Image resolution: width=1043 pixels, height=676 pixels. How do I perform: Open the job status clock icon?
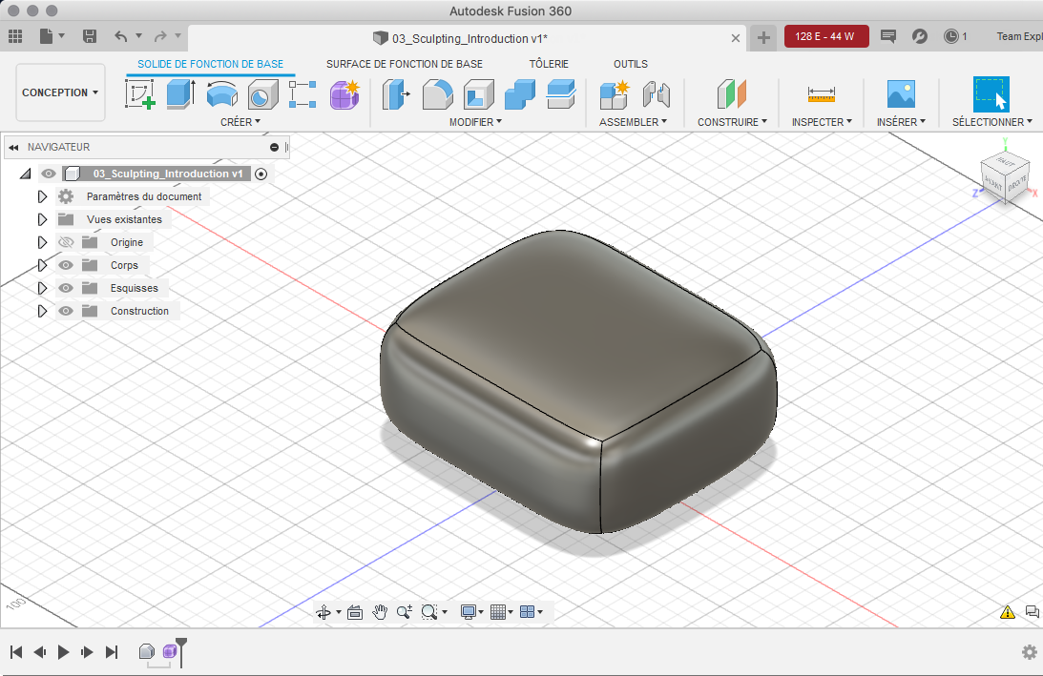pyautogui.click(x=951, y=36)
